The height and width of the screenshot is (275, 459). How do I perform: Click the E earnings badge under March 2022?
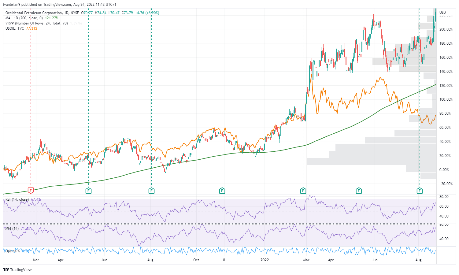click(x=303, y=190)
